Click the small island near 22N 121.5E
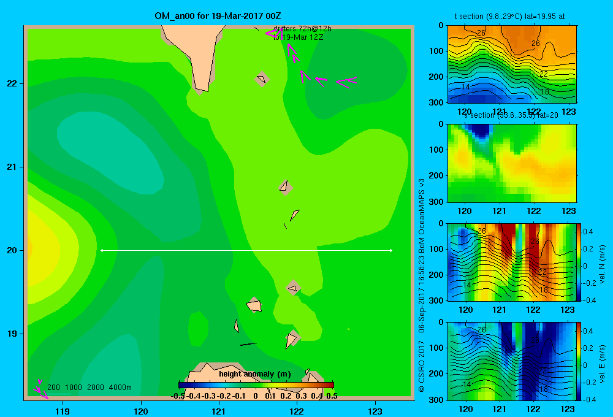This screenshot has height=417, width=613. point(262,79)
